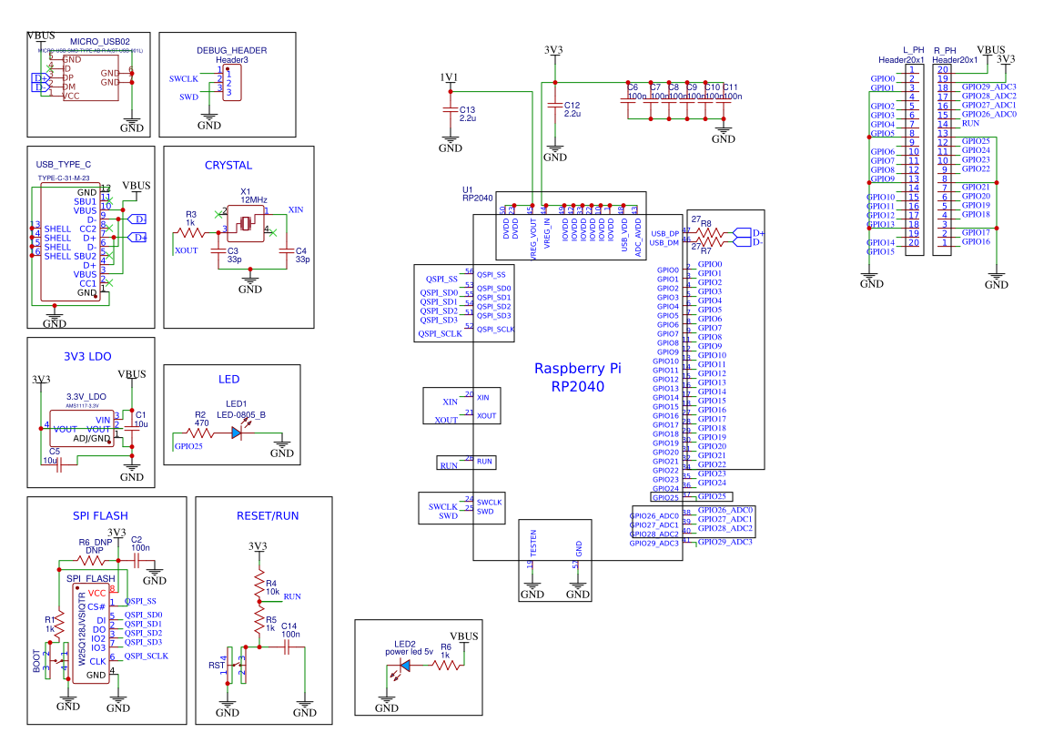
Task: Click the 3V3 power label above C12
Action: tap(553, 50)
